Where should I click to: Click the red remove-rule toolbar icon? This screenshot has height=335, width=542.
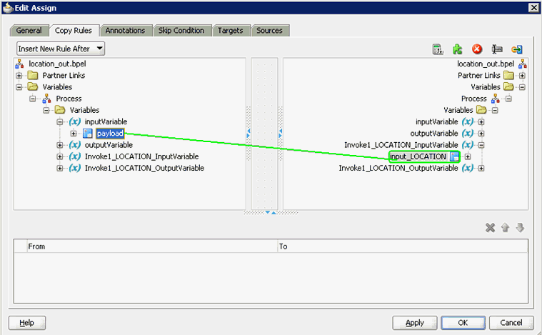(x=477, y=49)
